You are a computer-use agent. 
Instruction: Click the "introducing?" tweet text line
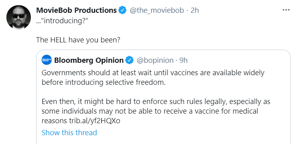click(62, 21)
